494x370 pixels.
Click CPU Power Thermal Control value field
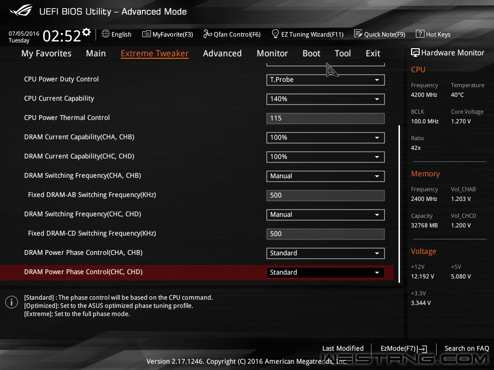[x=326, y=119]
